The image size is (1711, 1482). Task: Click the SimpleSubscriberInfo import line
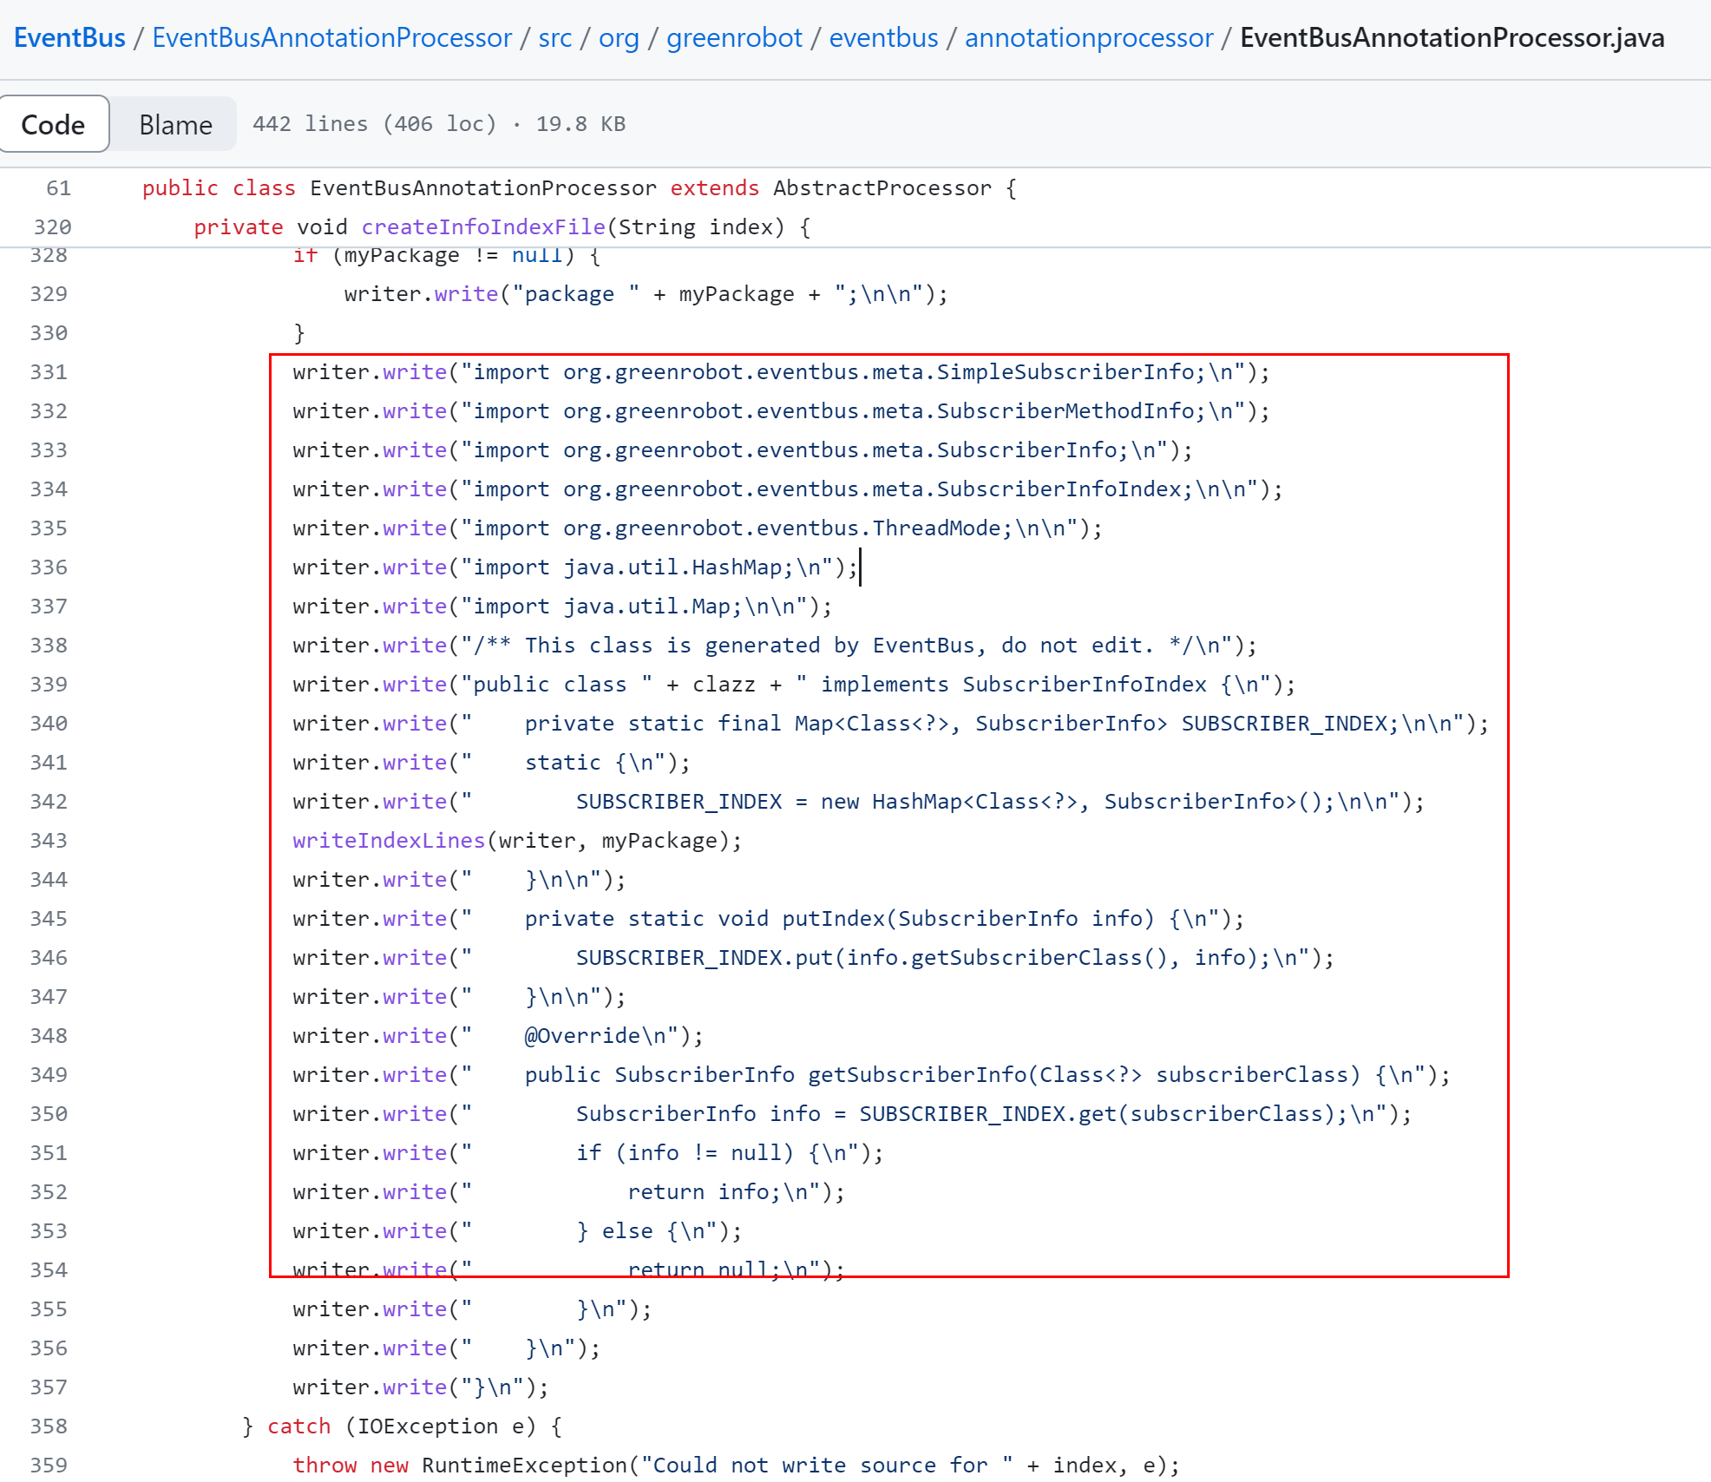[x=781, y=372]
